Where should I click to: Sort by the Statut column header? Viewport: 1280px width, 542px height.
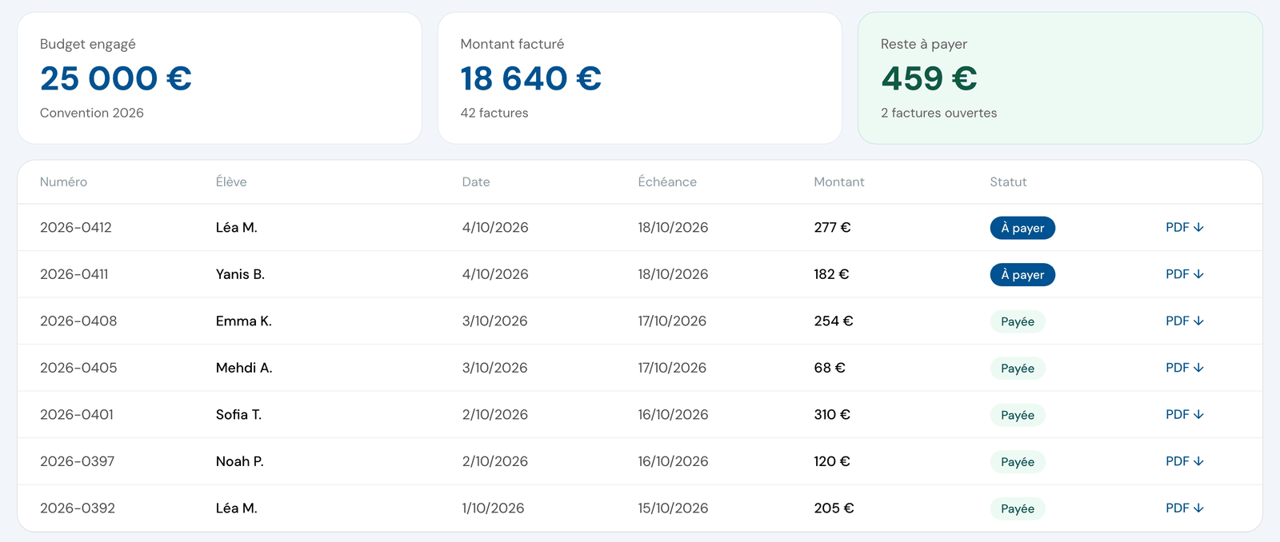tap(1008, 182)
